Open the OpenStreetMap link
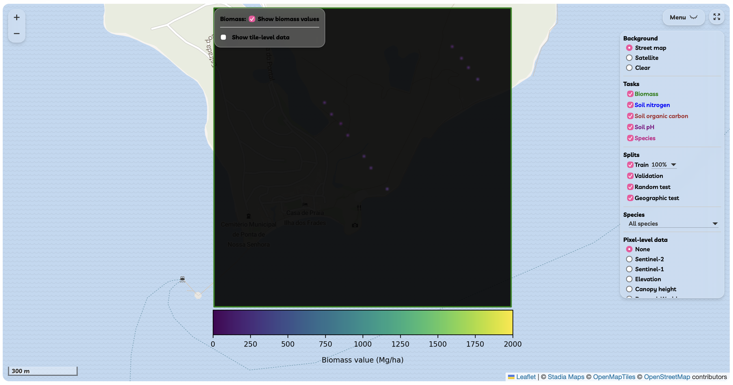This screenshot has width=733, height=385. pos(667,377)
